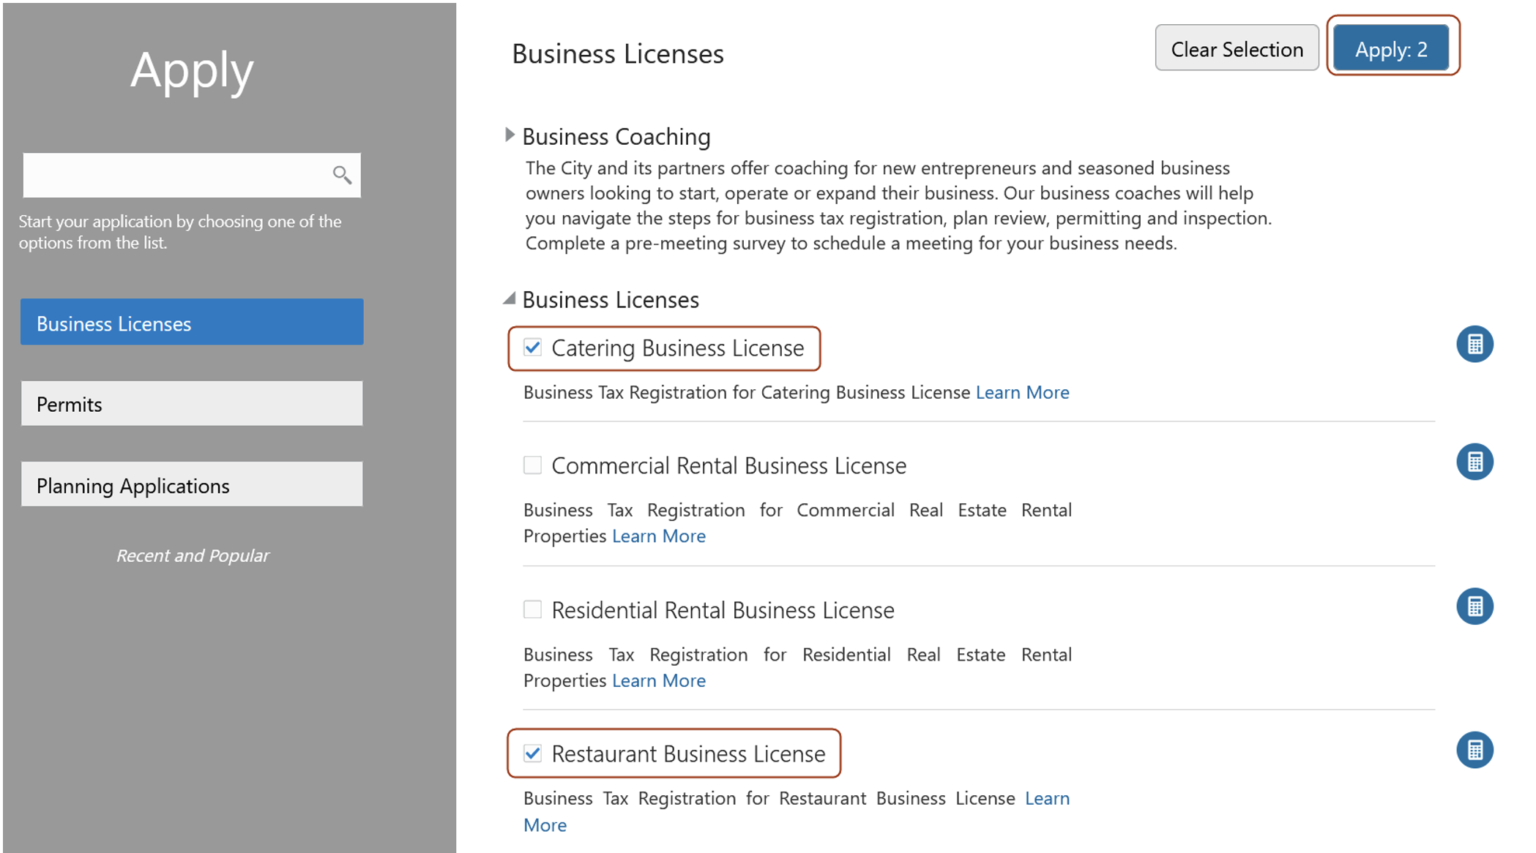Expand the Business Coaching section
The height and width of the screenshot is (853, 1536).
pyautogui.click(x=509, y=135)
